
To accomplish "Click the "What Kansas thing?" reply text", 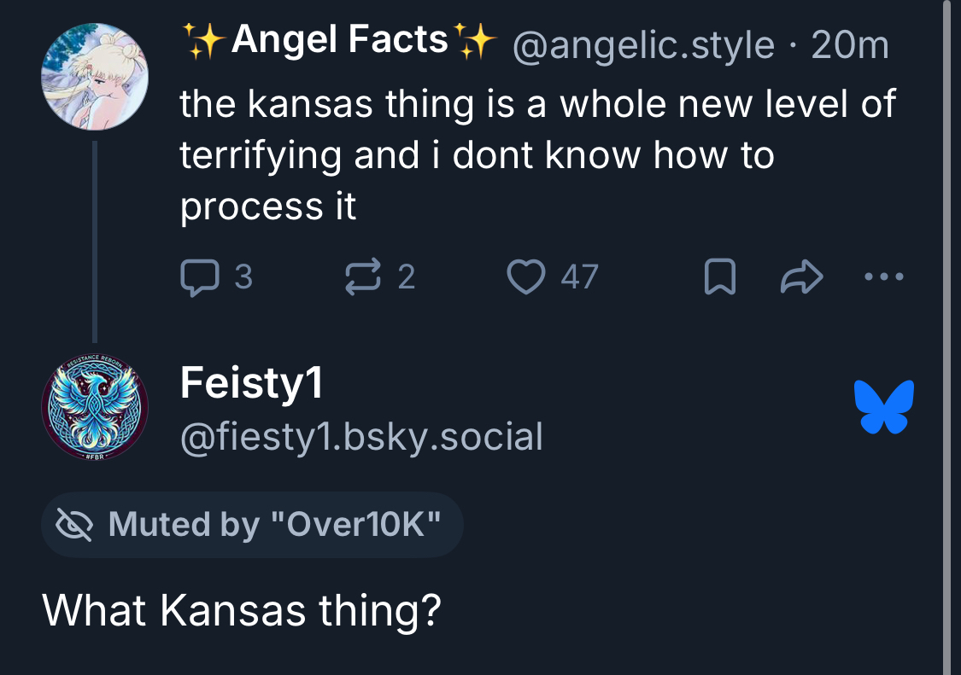I will tap(242, 611).
